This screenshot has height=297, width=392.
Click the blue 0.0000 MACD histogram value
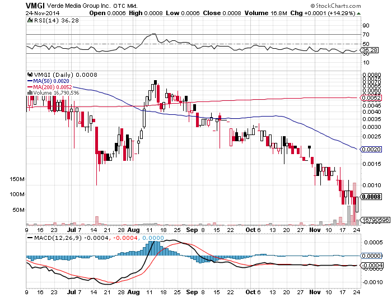(x=153, y=238)
